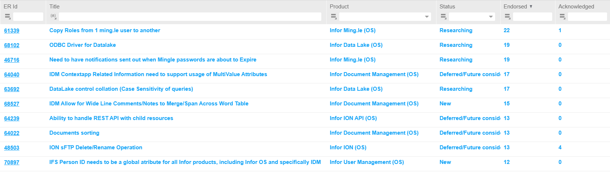This screenshot has width=610, height=172.
Task: Sort by Acknowledged column header
Action: [576, 7]
